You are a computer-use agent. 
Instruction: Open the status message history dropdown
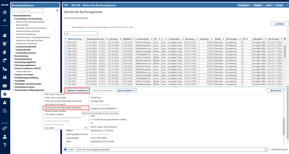(x=266, y=149)
